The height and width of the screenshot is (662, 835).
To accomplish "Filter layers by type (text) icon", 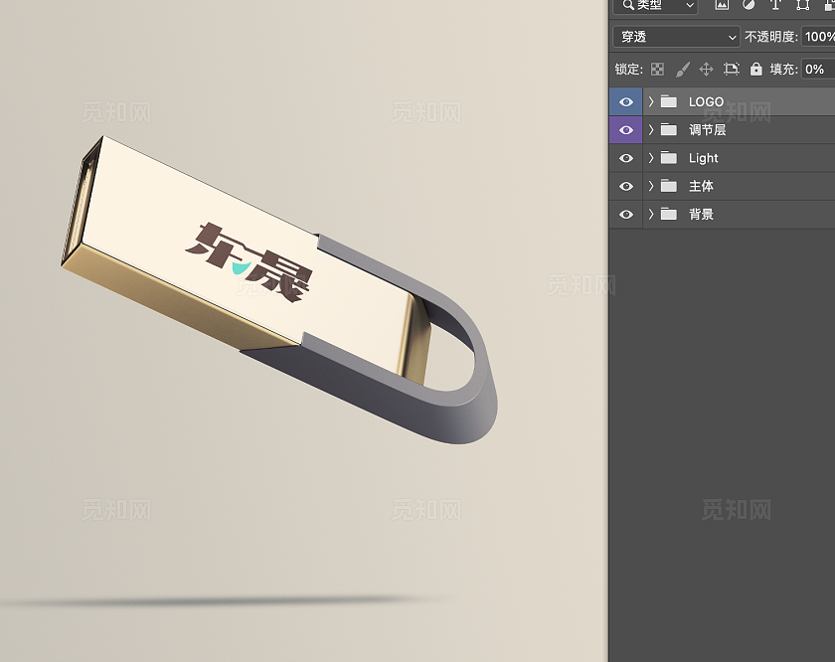I will tap(775, 6).
